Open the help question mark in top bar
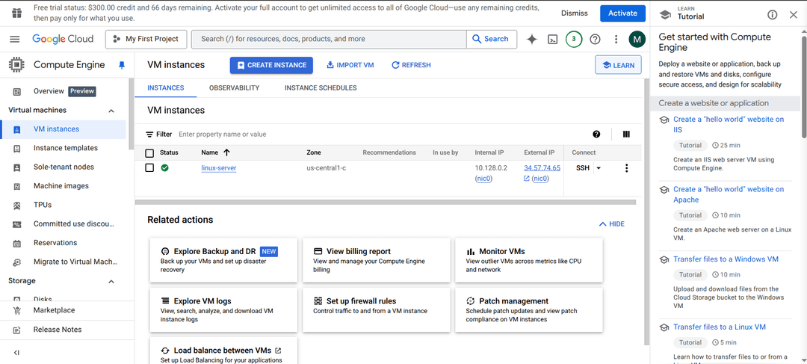This screenshot has width=807, height=364. (595, 39)
